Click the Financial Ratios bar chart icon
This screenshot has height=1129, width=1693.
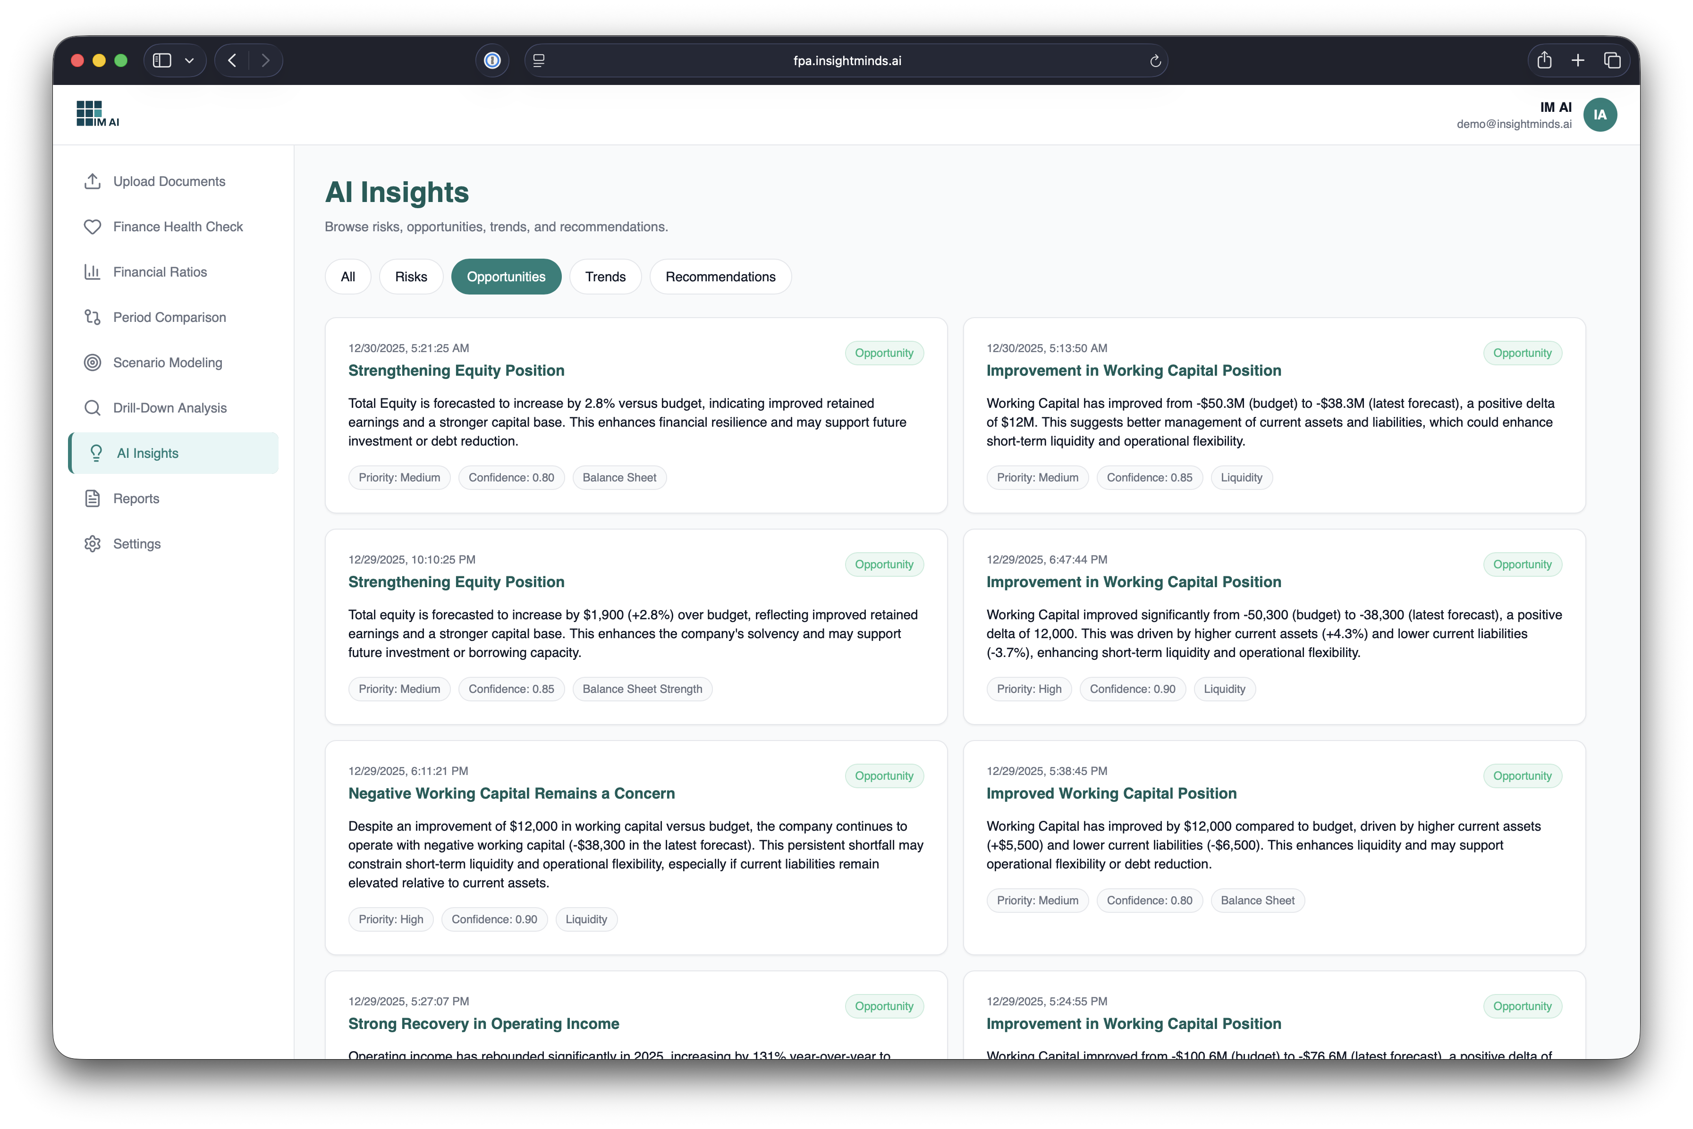click(x=92, y=272)
